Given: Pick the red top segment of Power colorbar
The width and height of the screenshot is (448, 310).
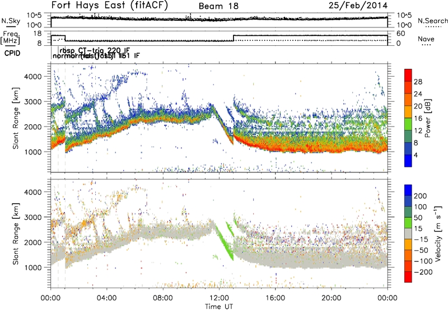Looking at the screenshot, I should 408,76.
